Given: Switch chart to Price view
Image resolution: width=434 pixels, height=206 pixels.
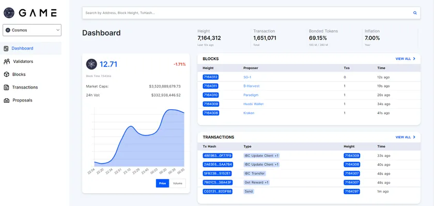Looking at the screenshot, I should (x=162, y=183).
